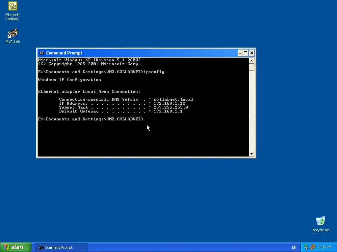Click the Copyright 1985-2001 Microsoft Corp. line

(89, 64)
